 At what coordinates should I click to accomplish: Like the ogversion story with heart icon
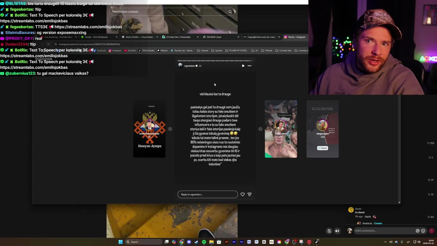242,194
